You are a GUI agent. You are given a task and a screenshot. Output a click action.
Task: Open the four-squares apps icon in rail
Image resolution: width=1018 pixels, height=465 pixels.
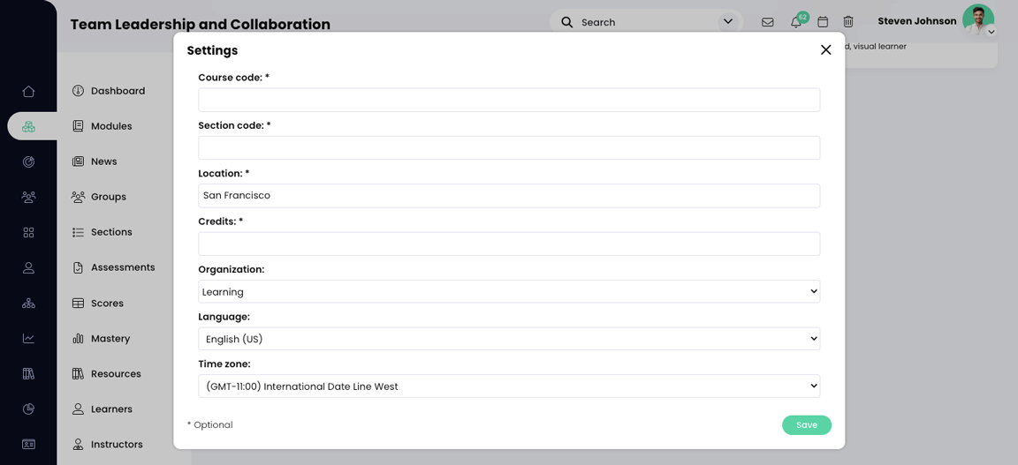pyautogui.click(x=28, y=232)
